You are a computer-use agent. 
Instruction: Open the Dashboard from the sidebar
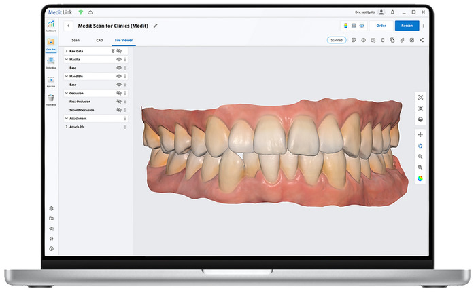tap(51, 24)
